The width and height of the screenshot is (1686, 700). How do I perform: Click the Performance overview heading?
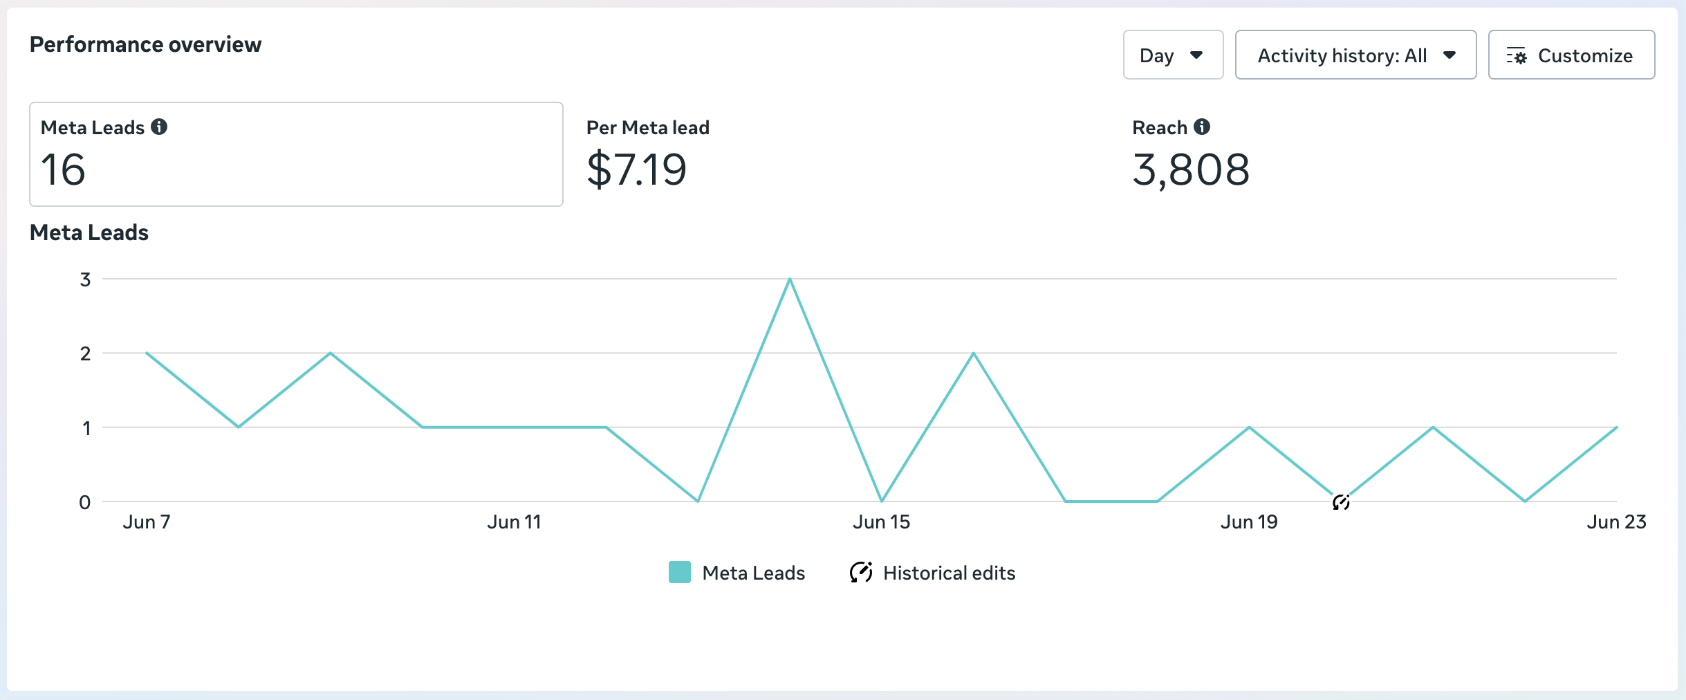(x=145, y=44)
